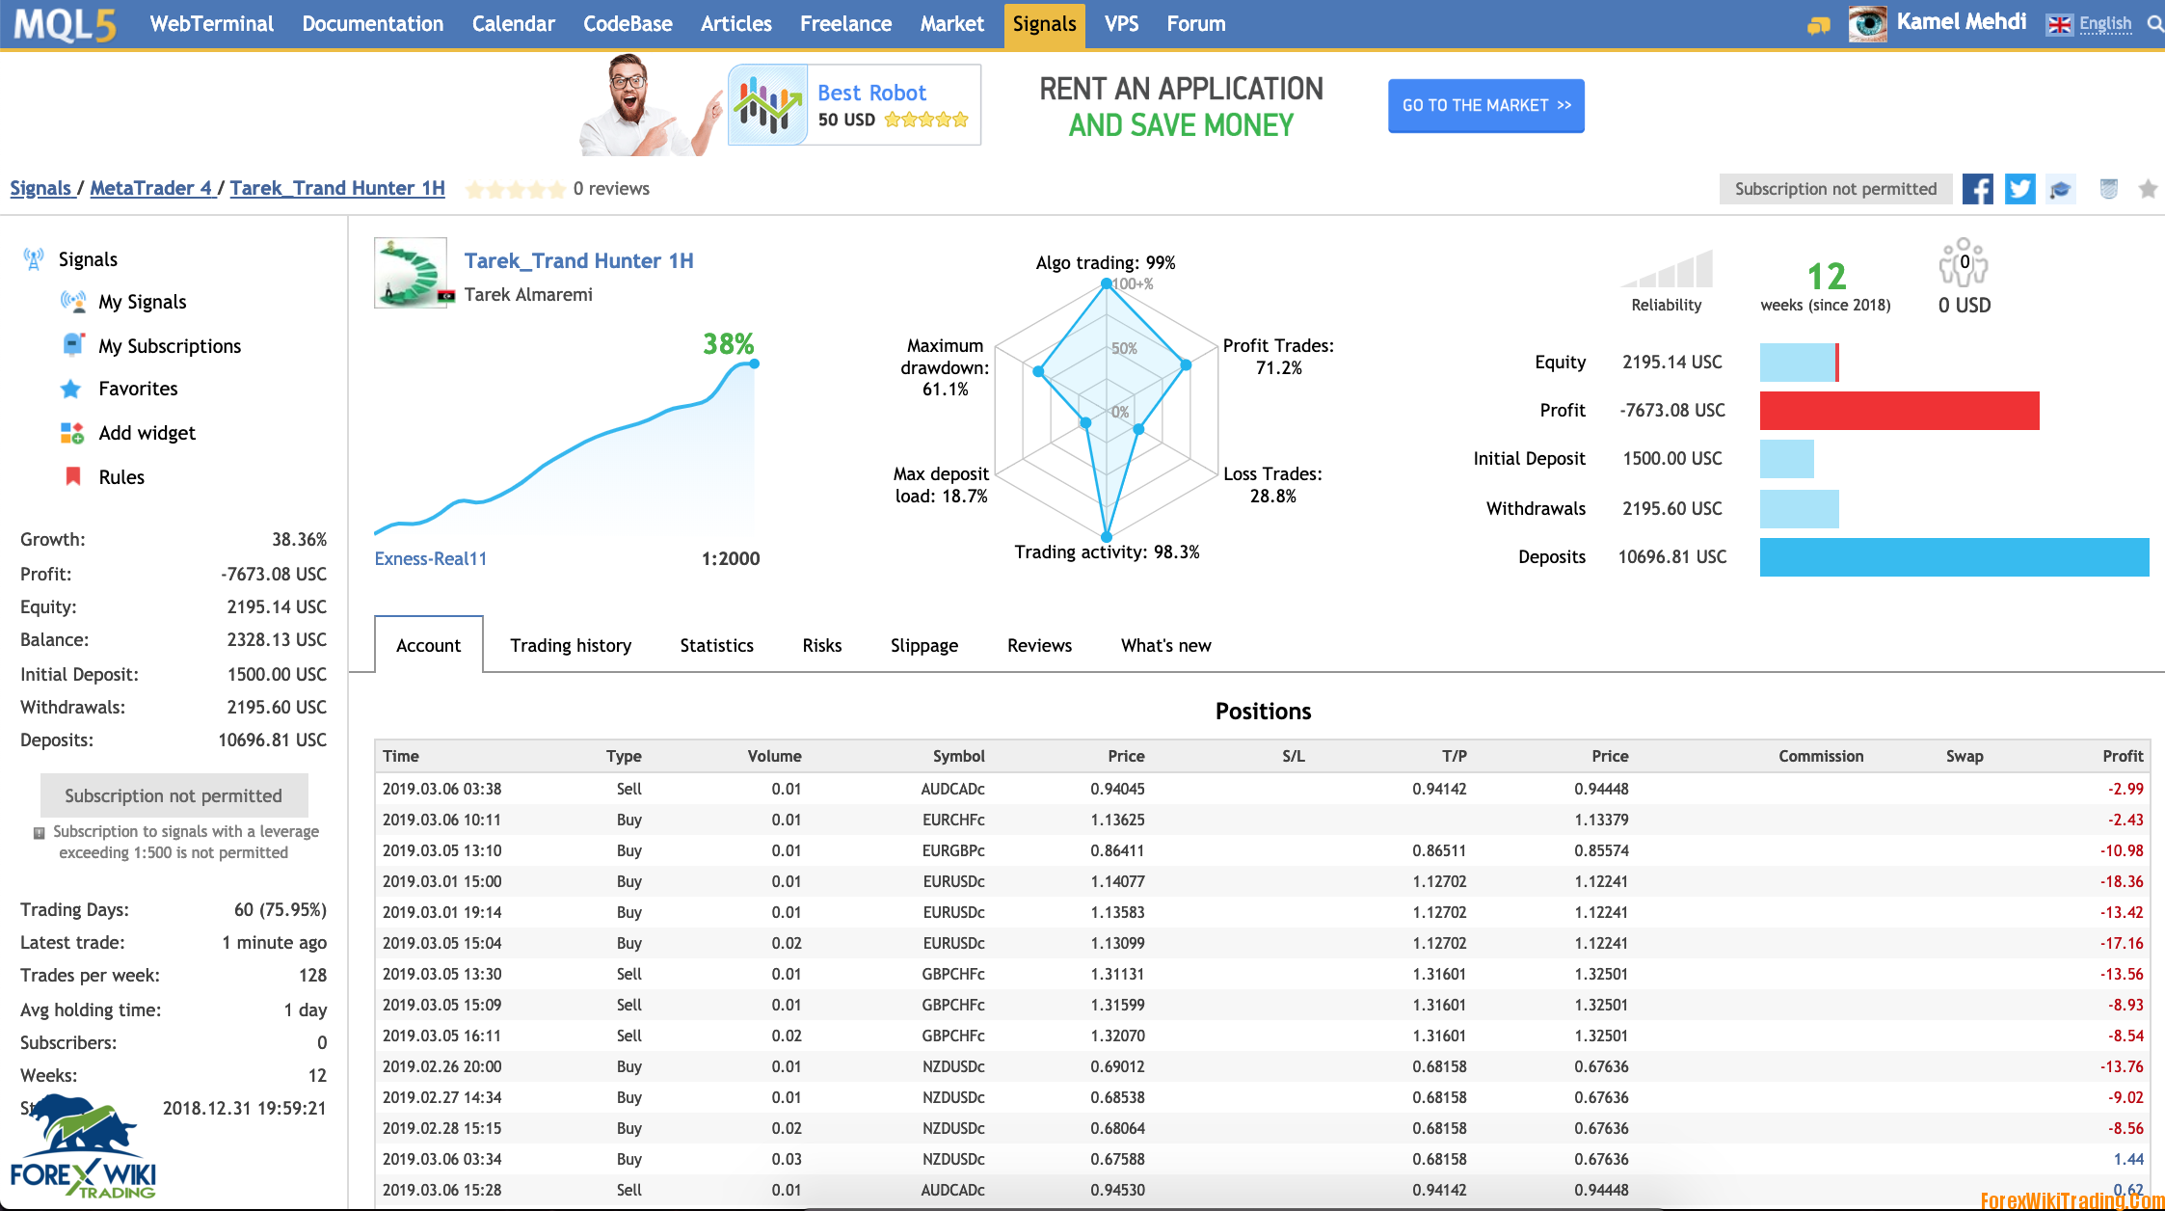Click the blue Deposits bar
The height and width of the screenshot is (1211, 2165).
(x=1954, y=557)
